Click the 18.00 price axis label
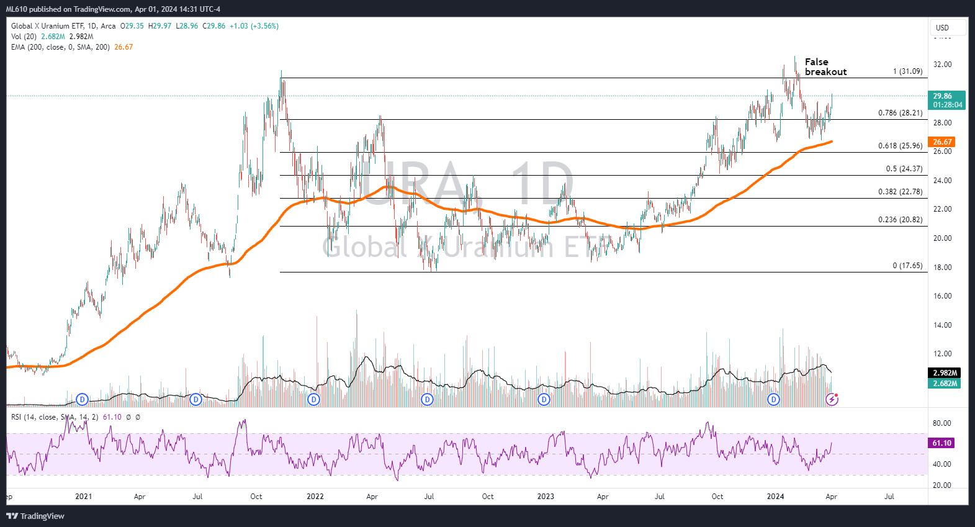 point(942,268)
